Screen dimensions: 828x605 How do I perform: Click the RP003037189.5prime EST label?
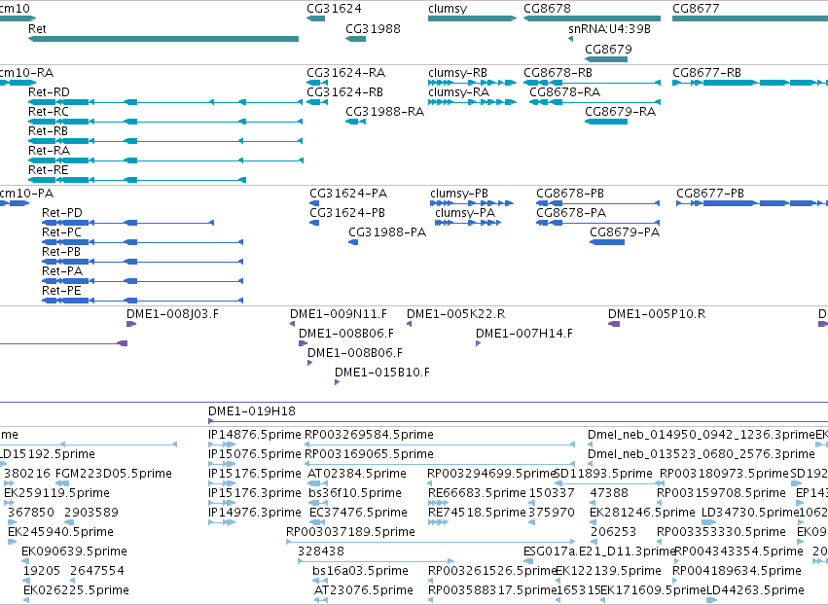(x=350, y=532)
